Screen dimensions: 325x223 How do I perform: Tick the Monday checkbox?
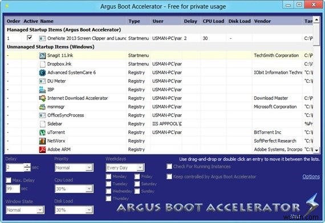click(108, 176)
